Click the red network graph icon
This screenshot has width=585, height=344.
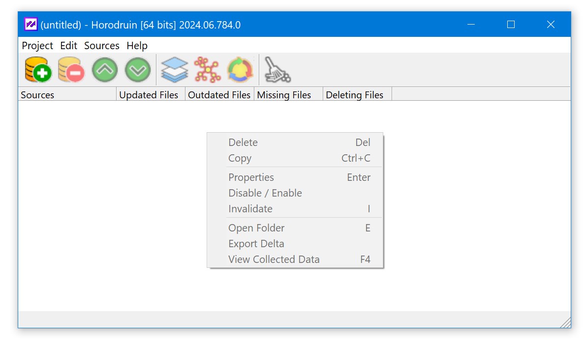(207, 70)
